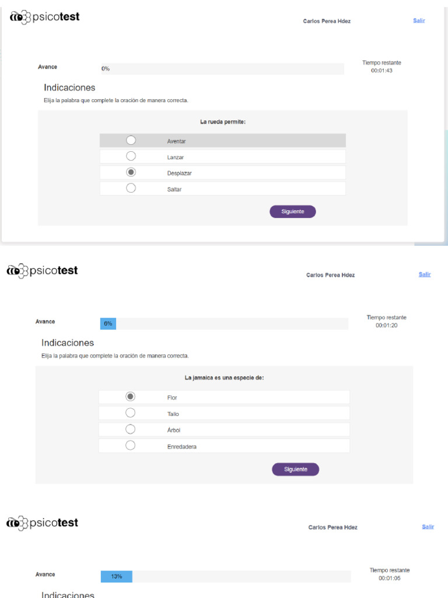
Task: Click the Salir link in the 13% progress header
Action: coord(428,527)
